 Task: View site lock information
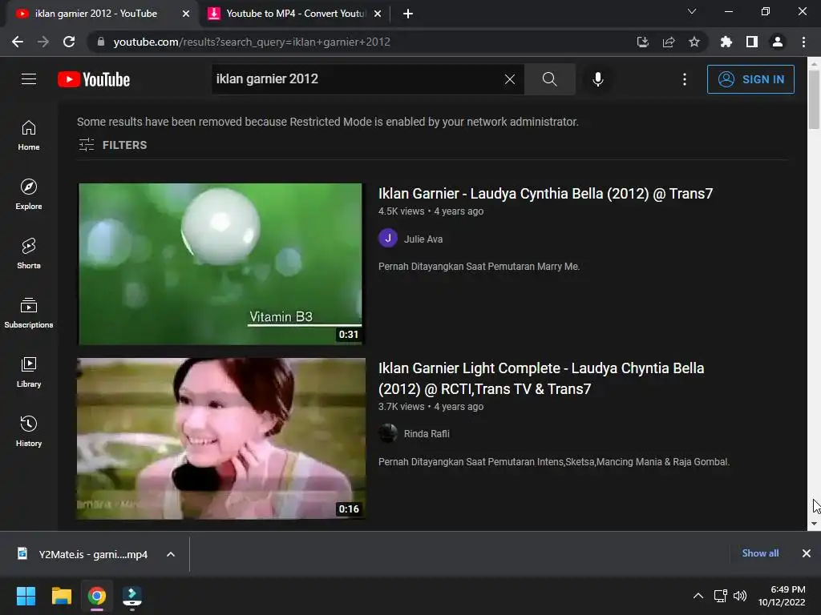tap(100, 42)
